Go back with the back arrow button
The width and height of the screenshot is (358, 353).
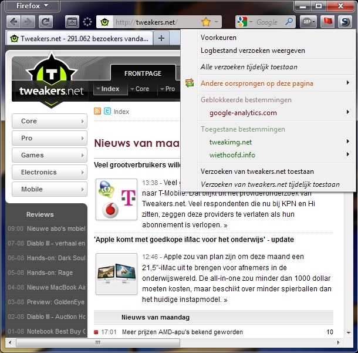pos(13,22)
